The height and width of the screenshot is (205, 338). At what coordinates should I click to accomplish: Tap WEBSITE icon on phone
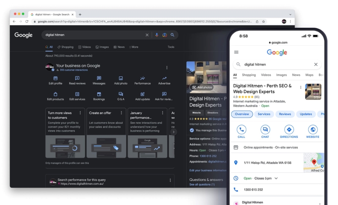[x=313, y=130]
